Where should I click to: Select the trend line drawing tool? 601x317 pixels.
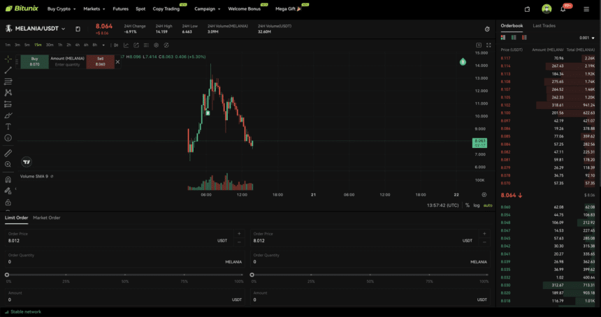[8, 70]
